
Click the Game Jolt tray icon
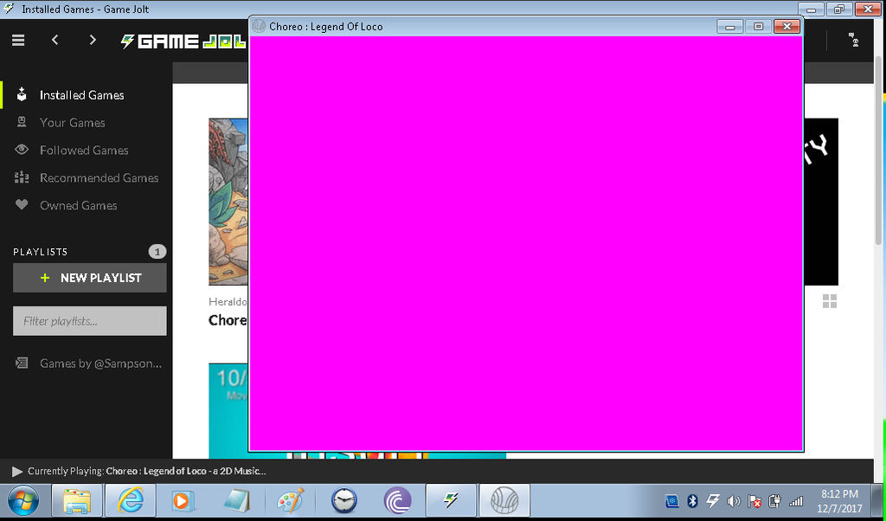tap(713, 500)
